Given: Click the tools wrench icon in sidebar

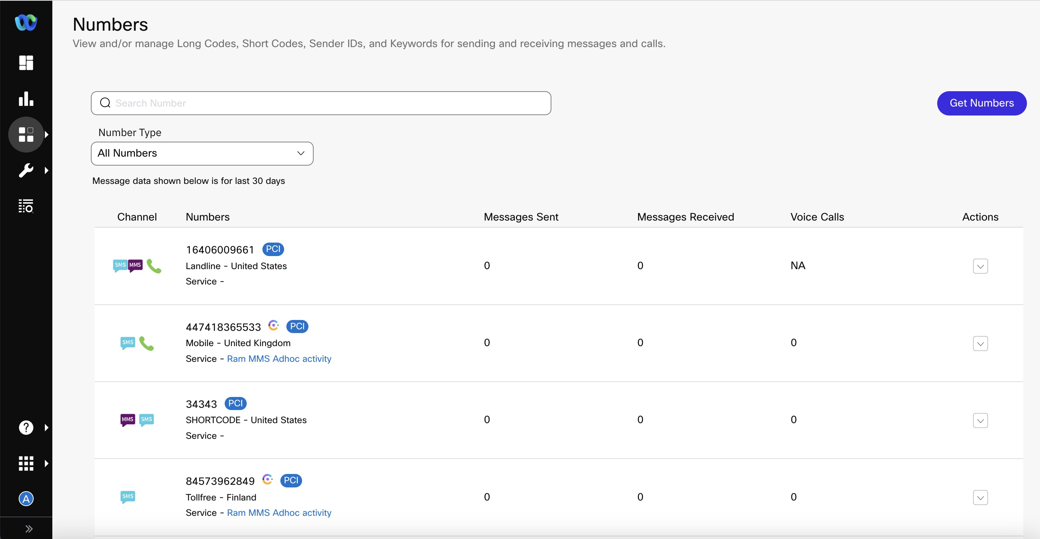Looking at the screenshot, I should (26, 170).
